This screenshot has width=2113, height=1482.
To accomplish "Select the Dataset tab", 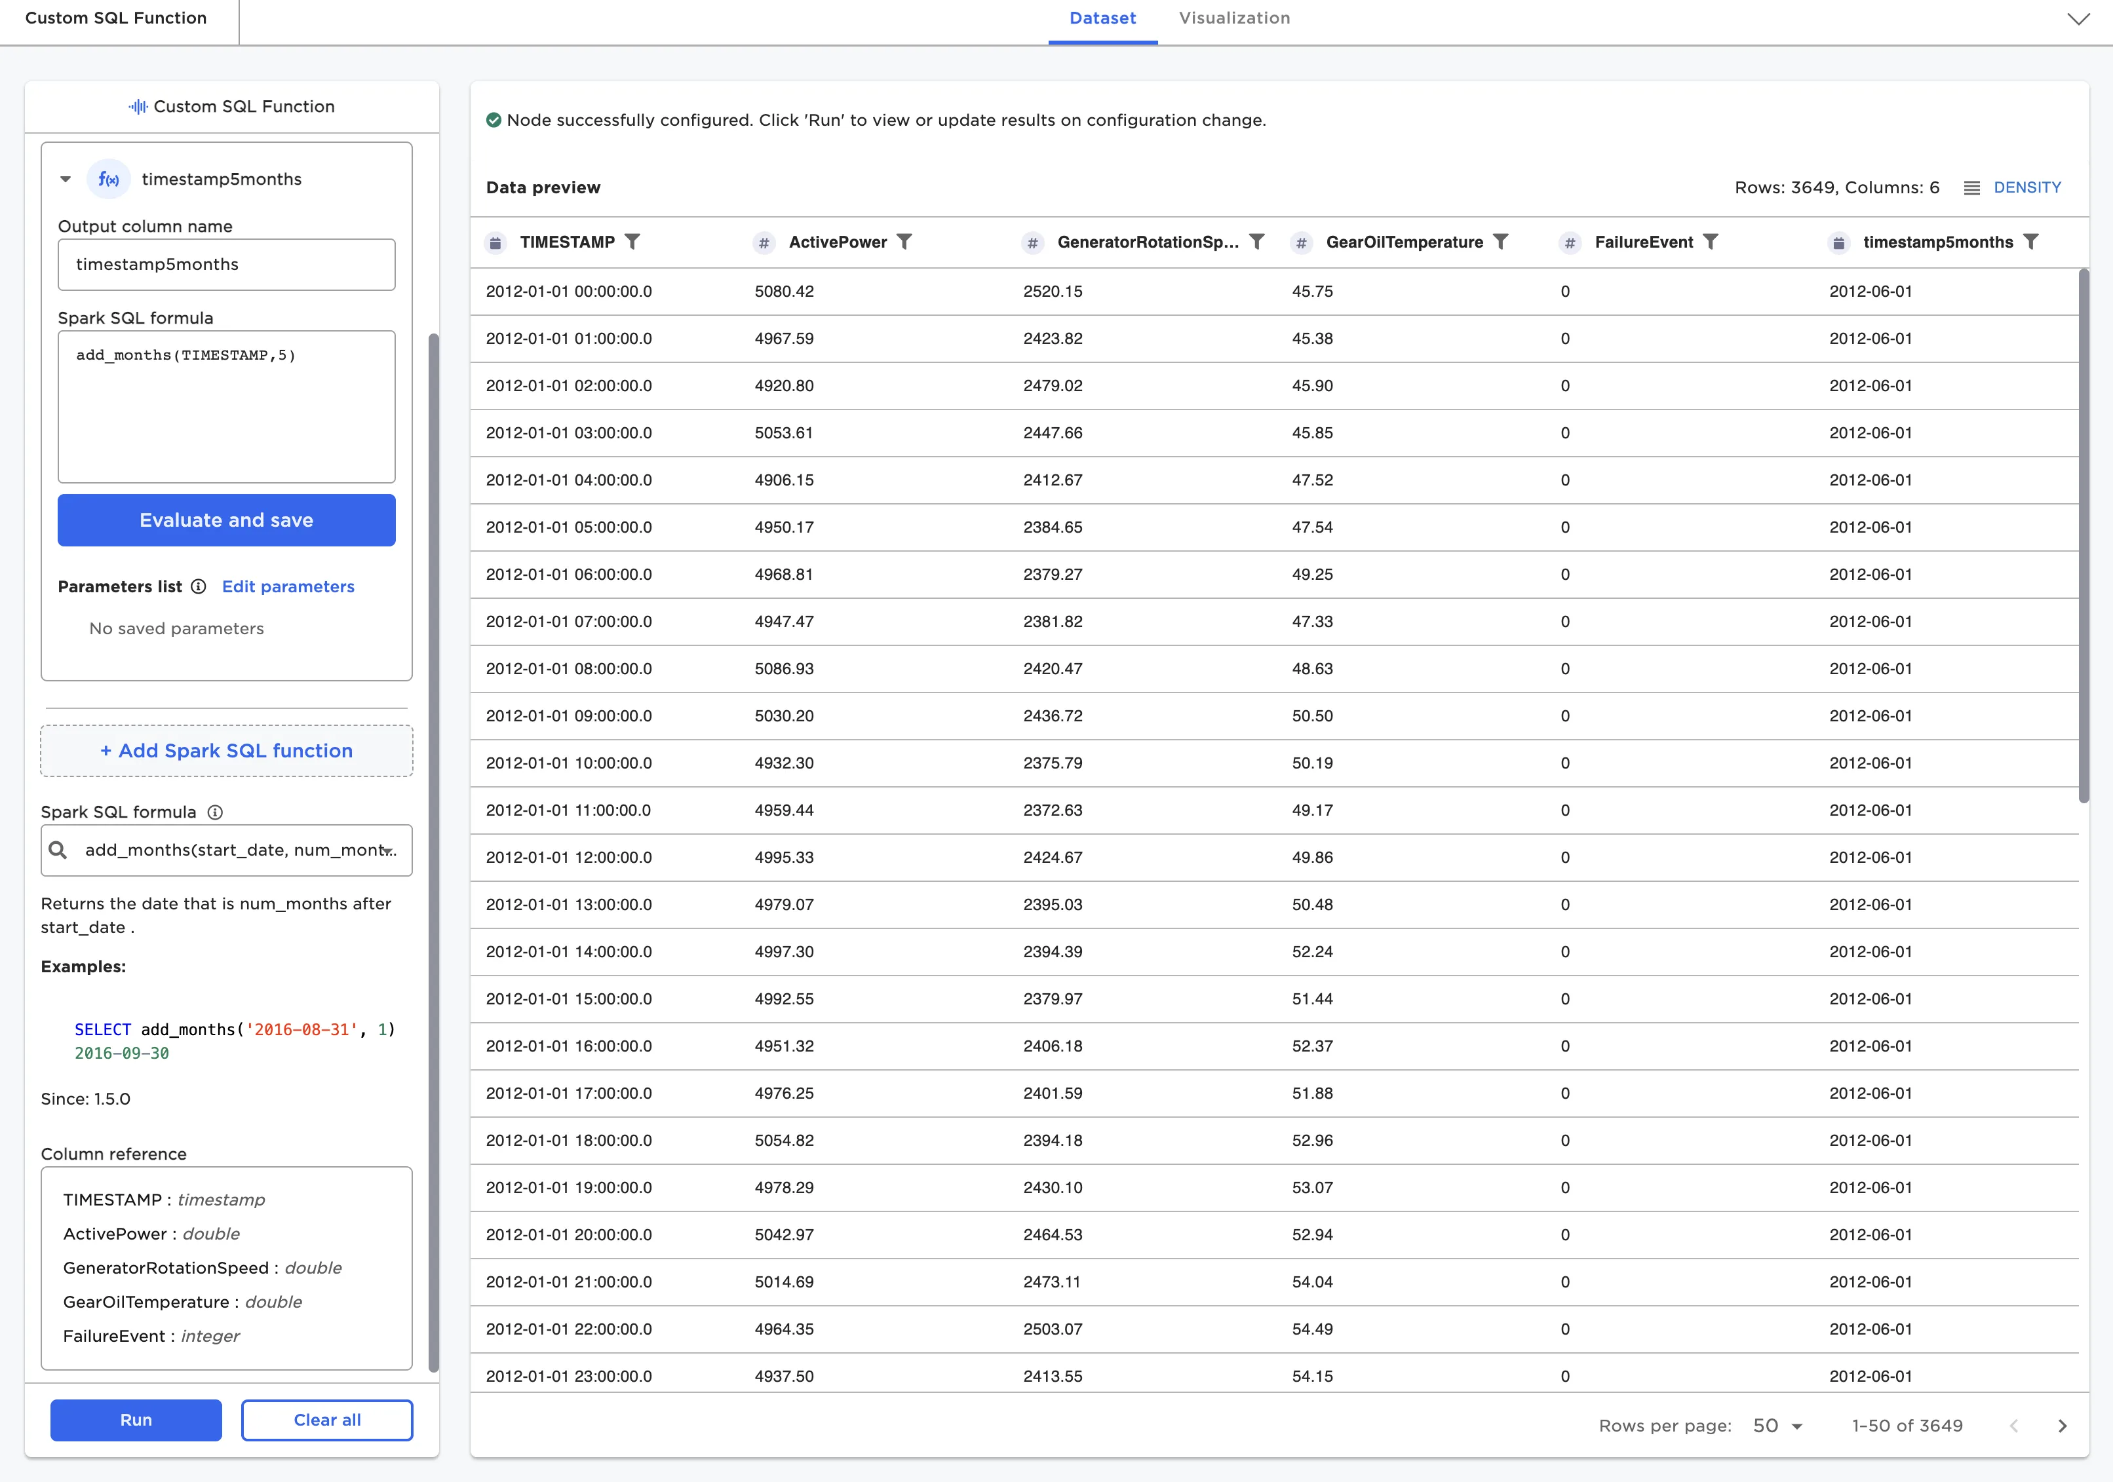I will pos(1102,18).
